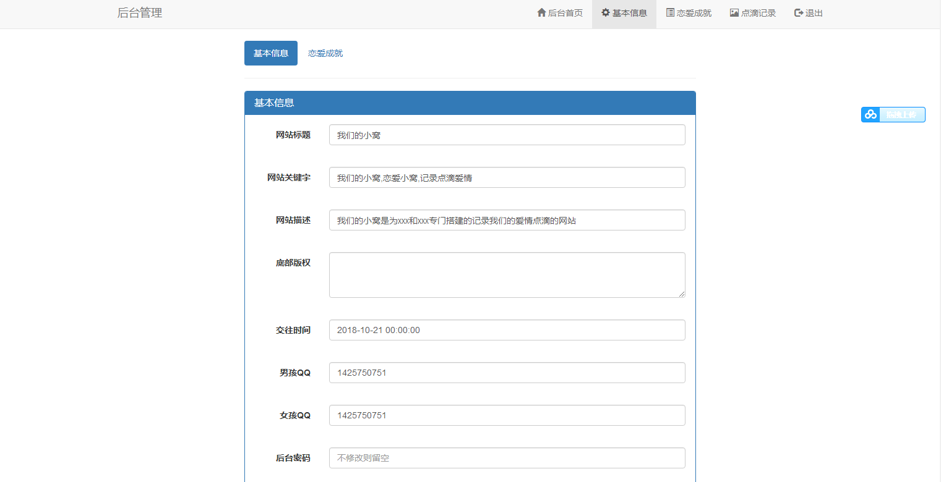Click the list icon beside 恋爱成就
The image size is (941, 482).
pyautogui.click(x=670, y=12)
